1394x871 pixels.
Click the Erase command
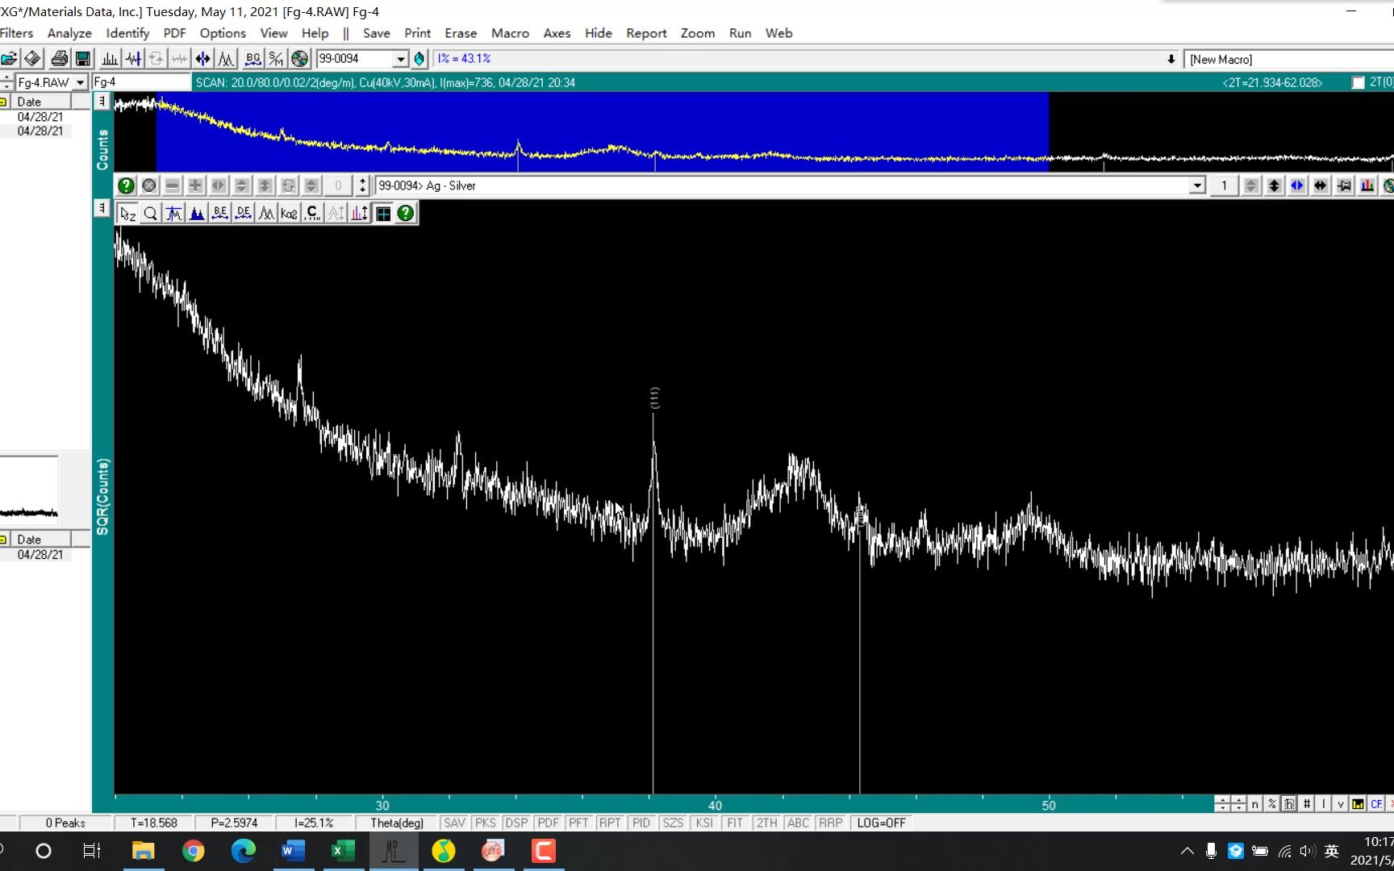tap(461, 33)
